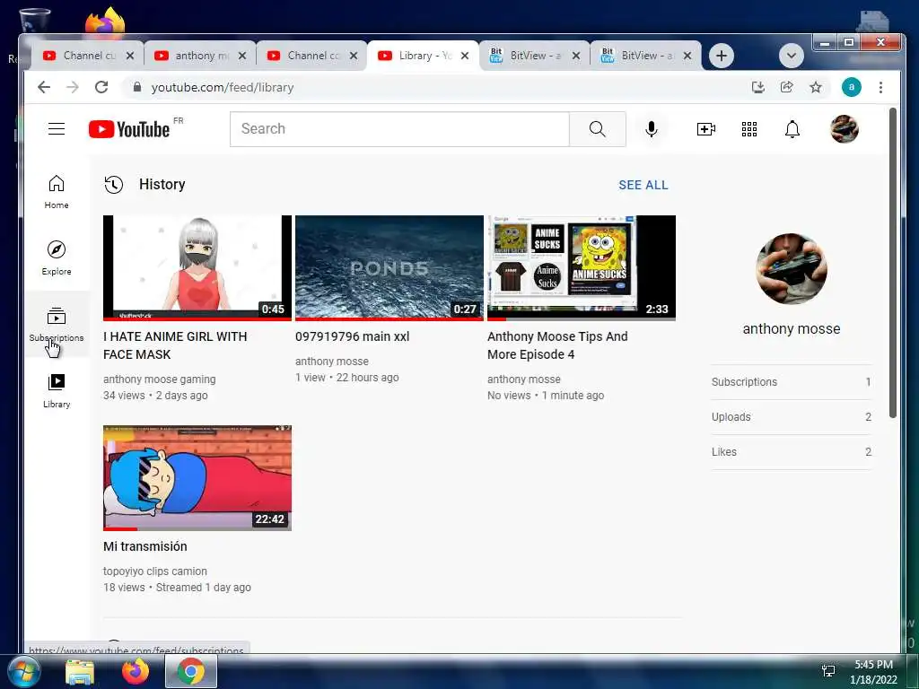Image resolution: width=919 pixels, height=689 pixels.
Task: Open the YouTube hamburger guide menu
Action: coord(57,129)
